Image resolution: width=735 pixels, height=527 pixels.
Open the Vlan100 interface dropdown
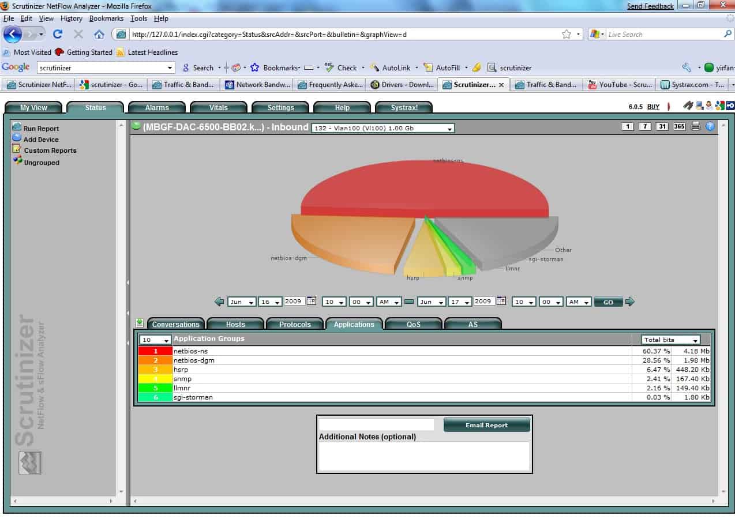click(381, 128)
